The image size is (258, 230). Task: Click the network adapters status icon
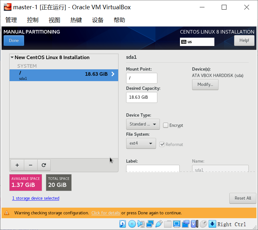[150, 224]
